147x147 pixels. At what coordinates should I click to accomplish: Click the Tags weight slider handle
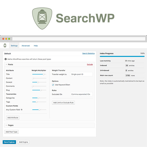tap(36, 102)
